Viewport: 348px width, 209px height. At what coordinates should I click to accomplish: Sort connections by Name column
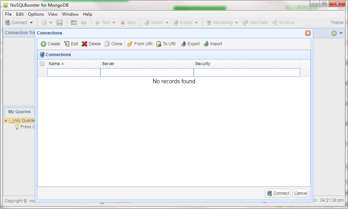74,63
